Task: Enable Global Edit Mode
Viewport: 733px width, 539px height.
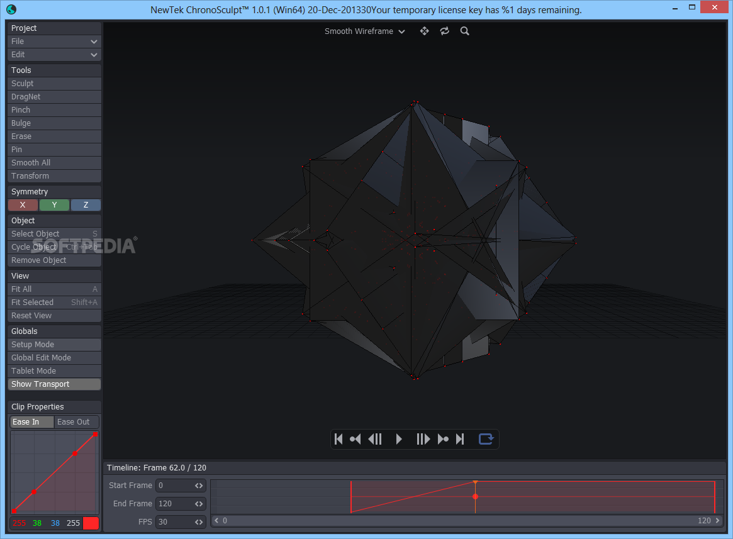Action: point(54,358)
